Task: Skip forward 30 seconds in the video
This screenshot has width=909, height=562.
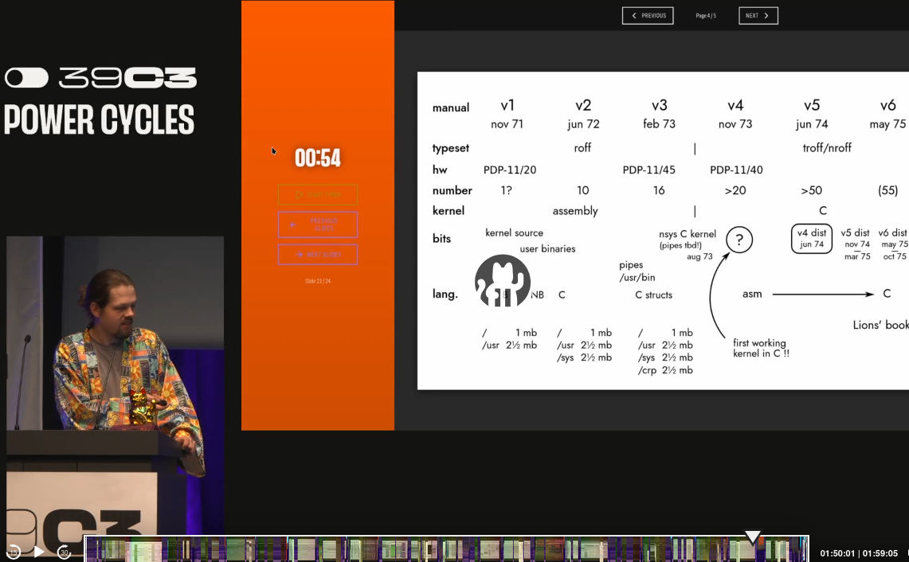Action: [64, 551]
